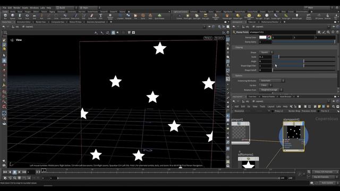Viewport: 340px width, 191px height.
Task: Add an Area Light from the shelf
Action: [206, 16]
